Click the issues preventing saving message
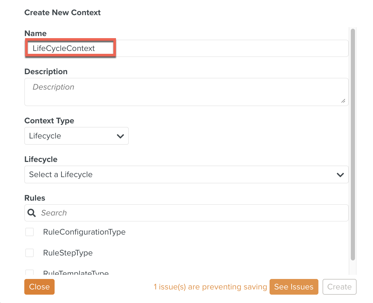 click(210, 287)
